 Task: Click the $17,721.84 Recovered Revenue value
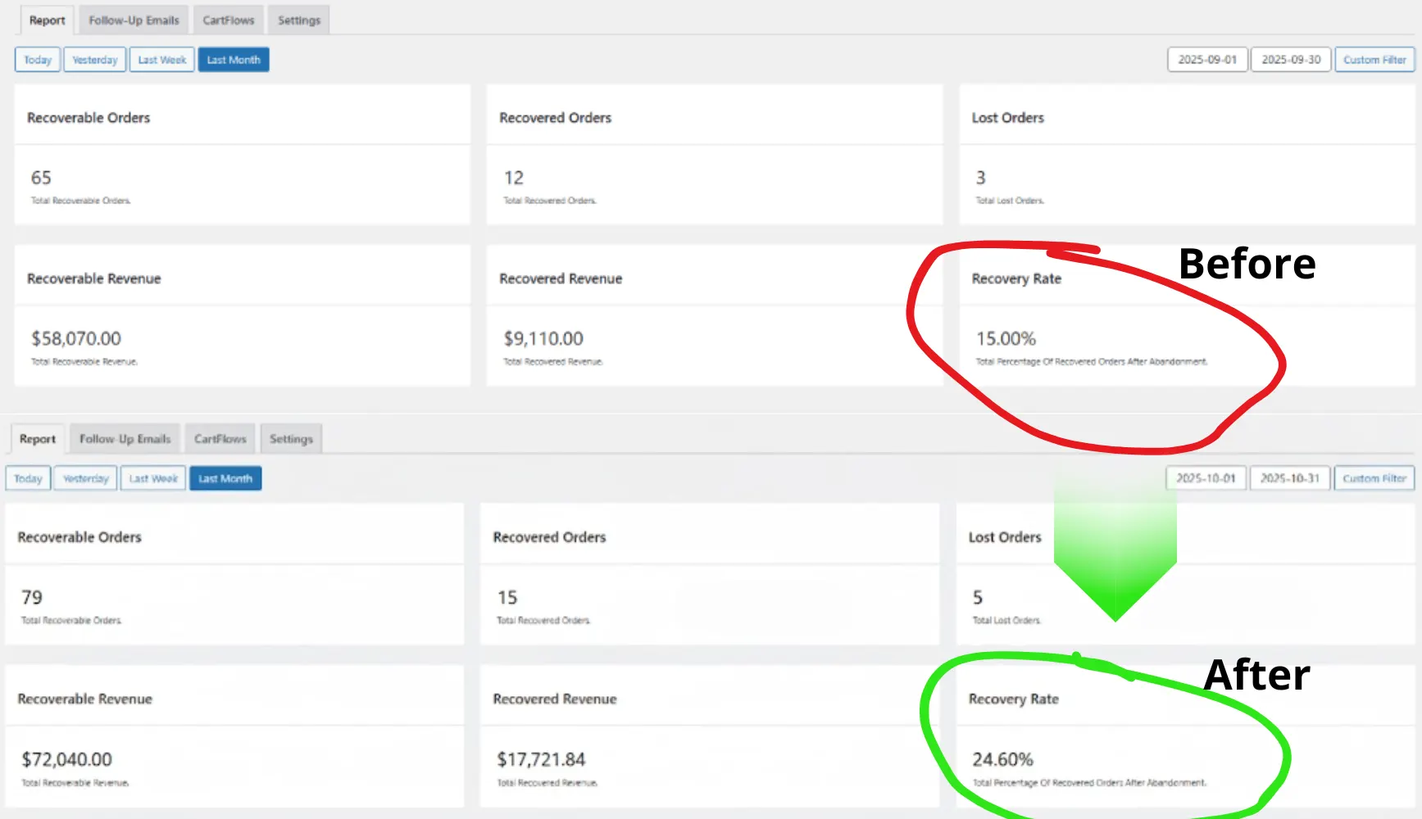(541, 759)
